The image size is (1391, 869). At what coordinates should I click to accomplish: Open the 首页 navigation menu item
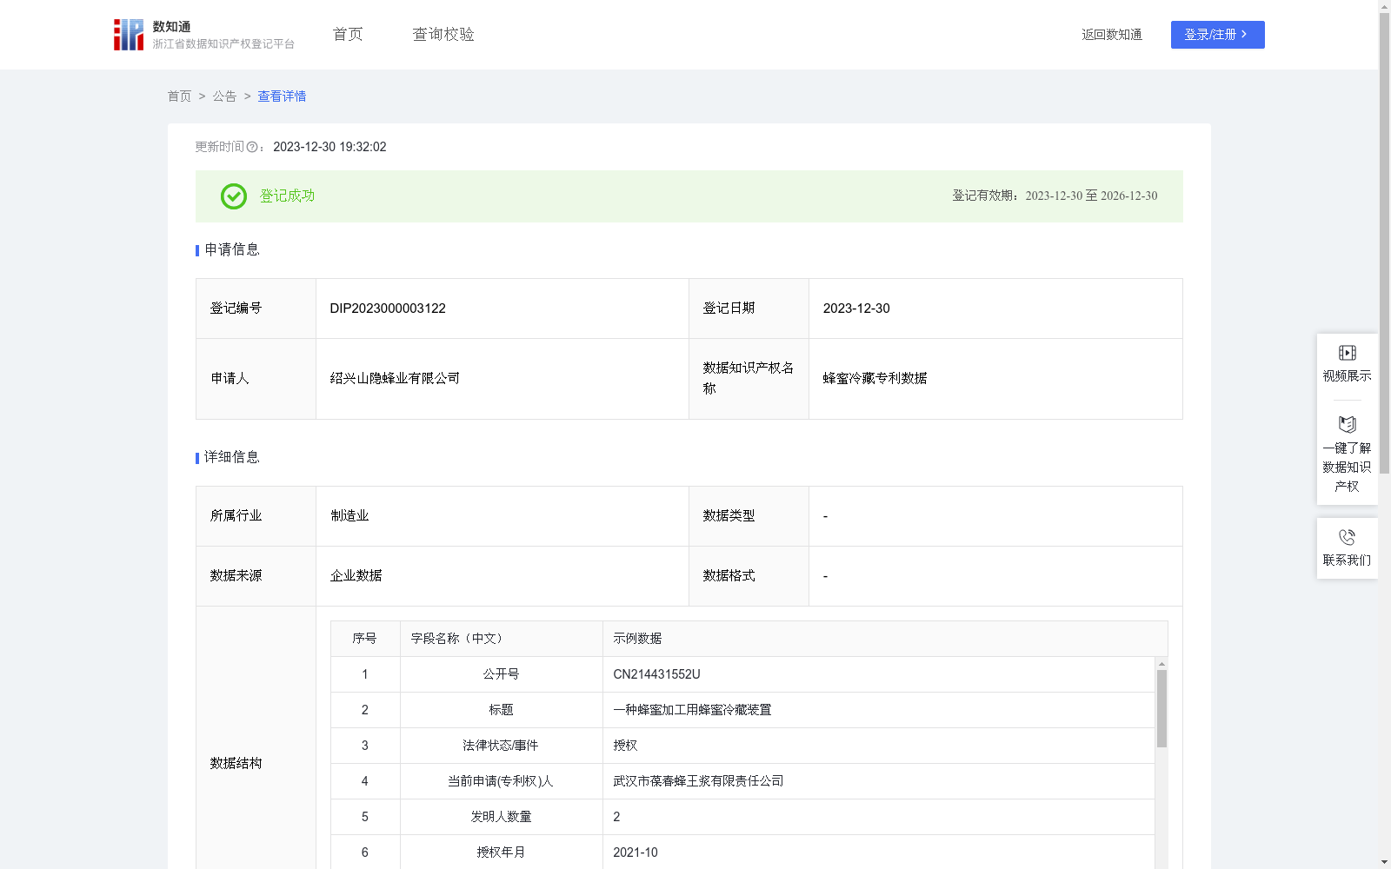[348, 35]
